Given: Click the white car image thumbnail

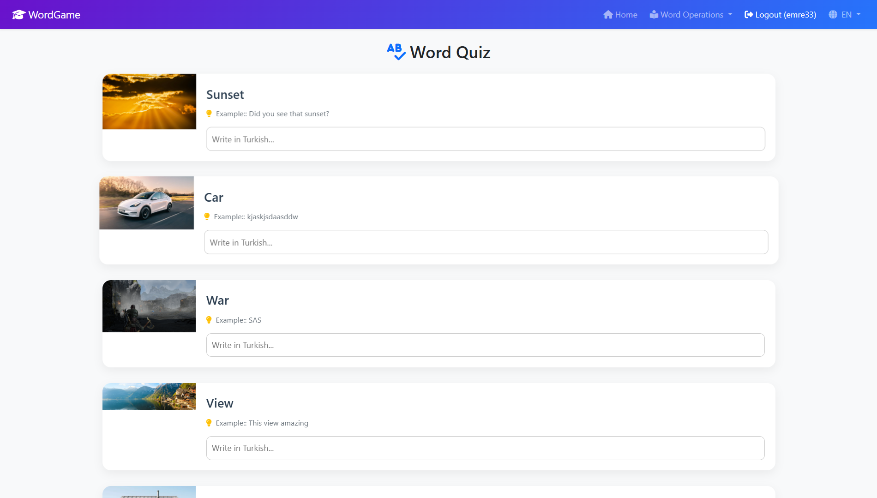Looking at the screenshot, I should click(x=146, y=203).
